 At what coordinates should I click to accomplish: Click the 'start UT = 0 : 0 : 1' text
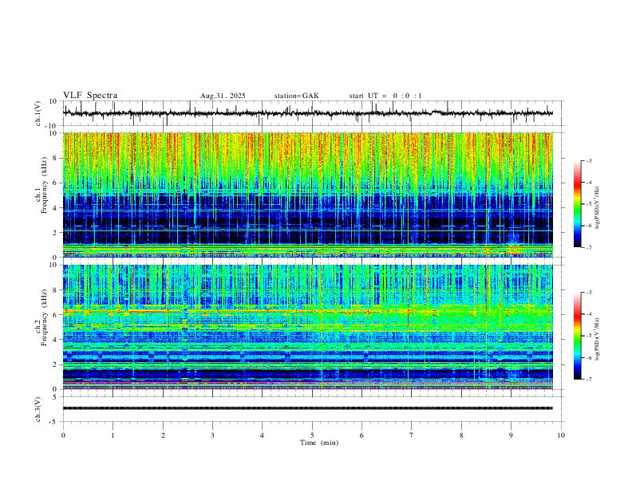pyautogui.click(x=385, y=96)
